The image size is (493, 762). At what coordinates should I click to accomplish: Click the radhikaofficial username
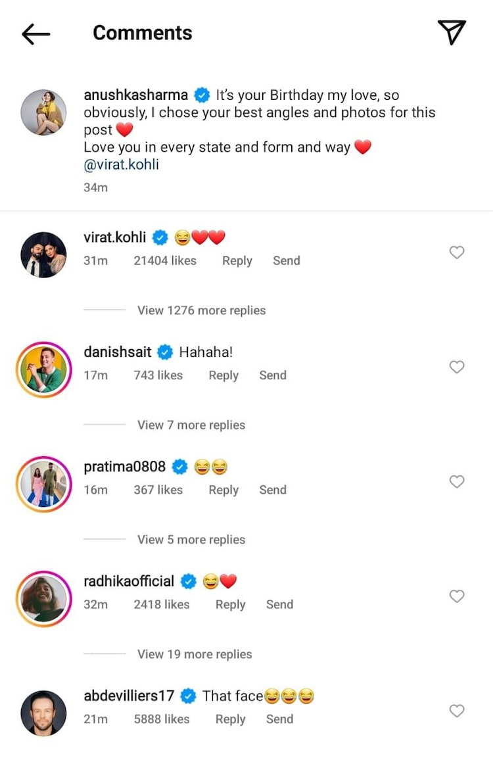(x=129, y=581)
